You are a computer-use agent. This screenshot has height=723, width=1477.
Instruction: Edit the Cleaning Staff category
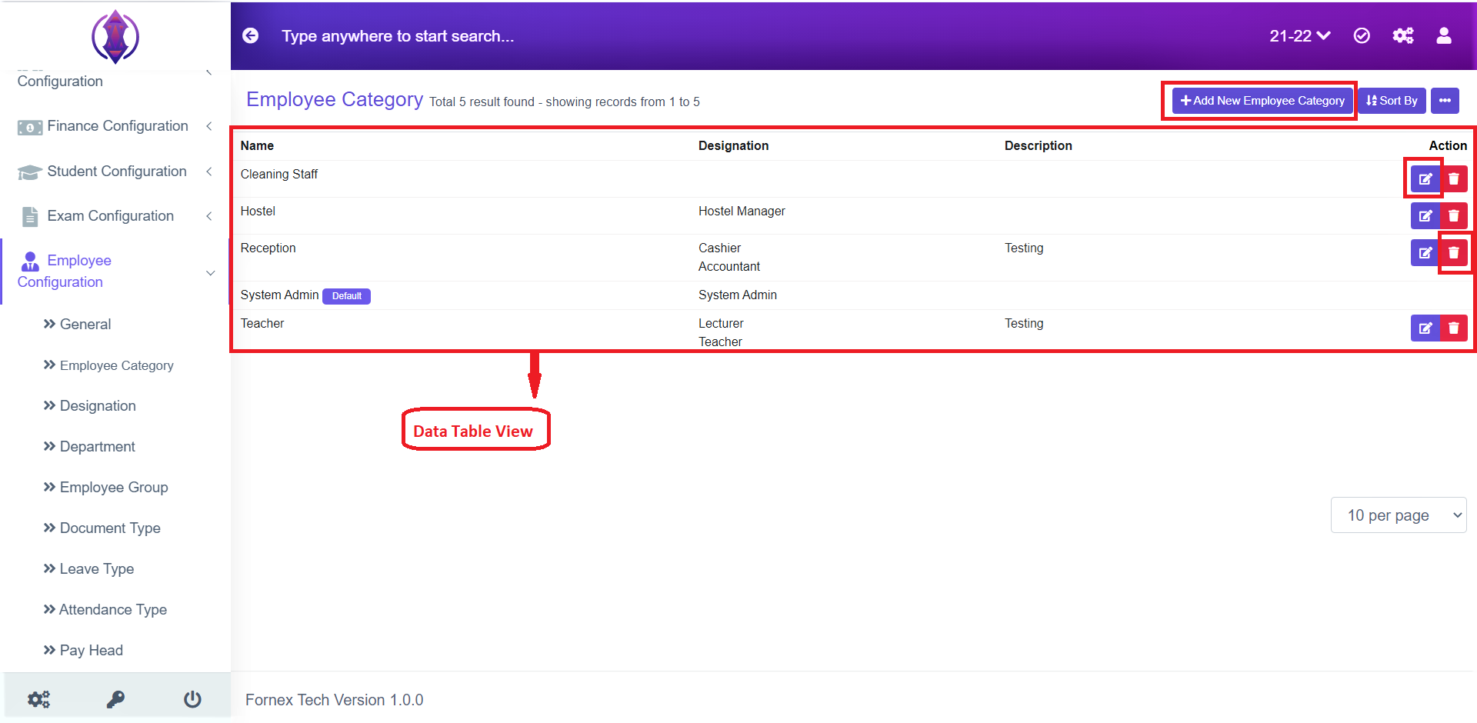(x=1425, y=179)
